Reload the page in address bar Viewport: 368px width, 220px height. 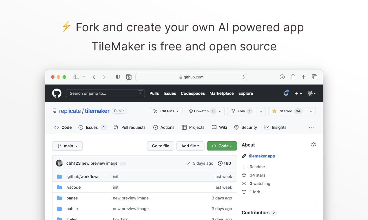(243, 77)
